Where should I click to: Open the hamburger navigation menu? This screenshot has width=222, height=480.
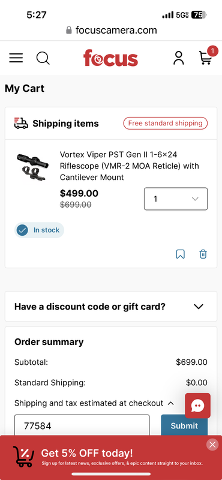point(16,58)
